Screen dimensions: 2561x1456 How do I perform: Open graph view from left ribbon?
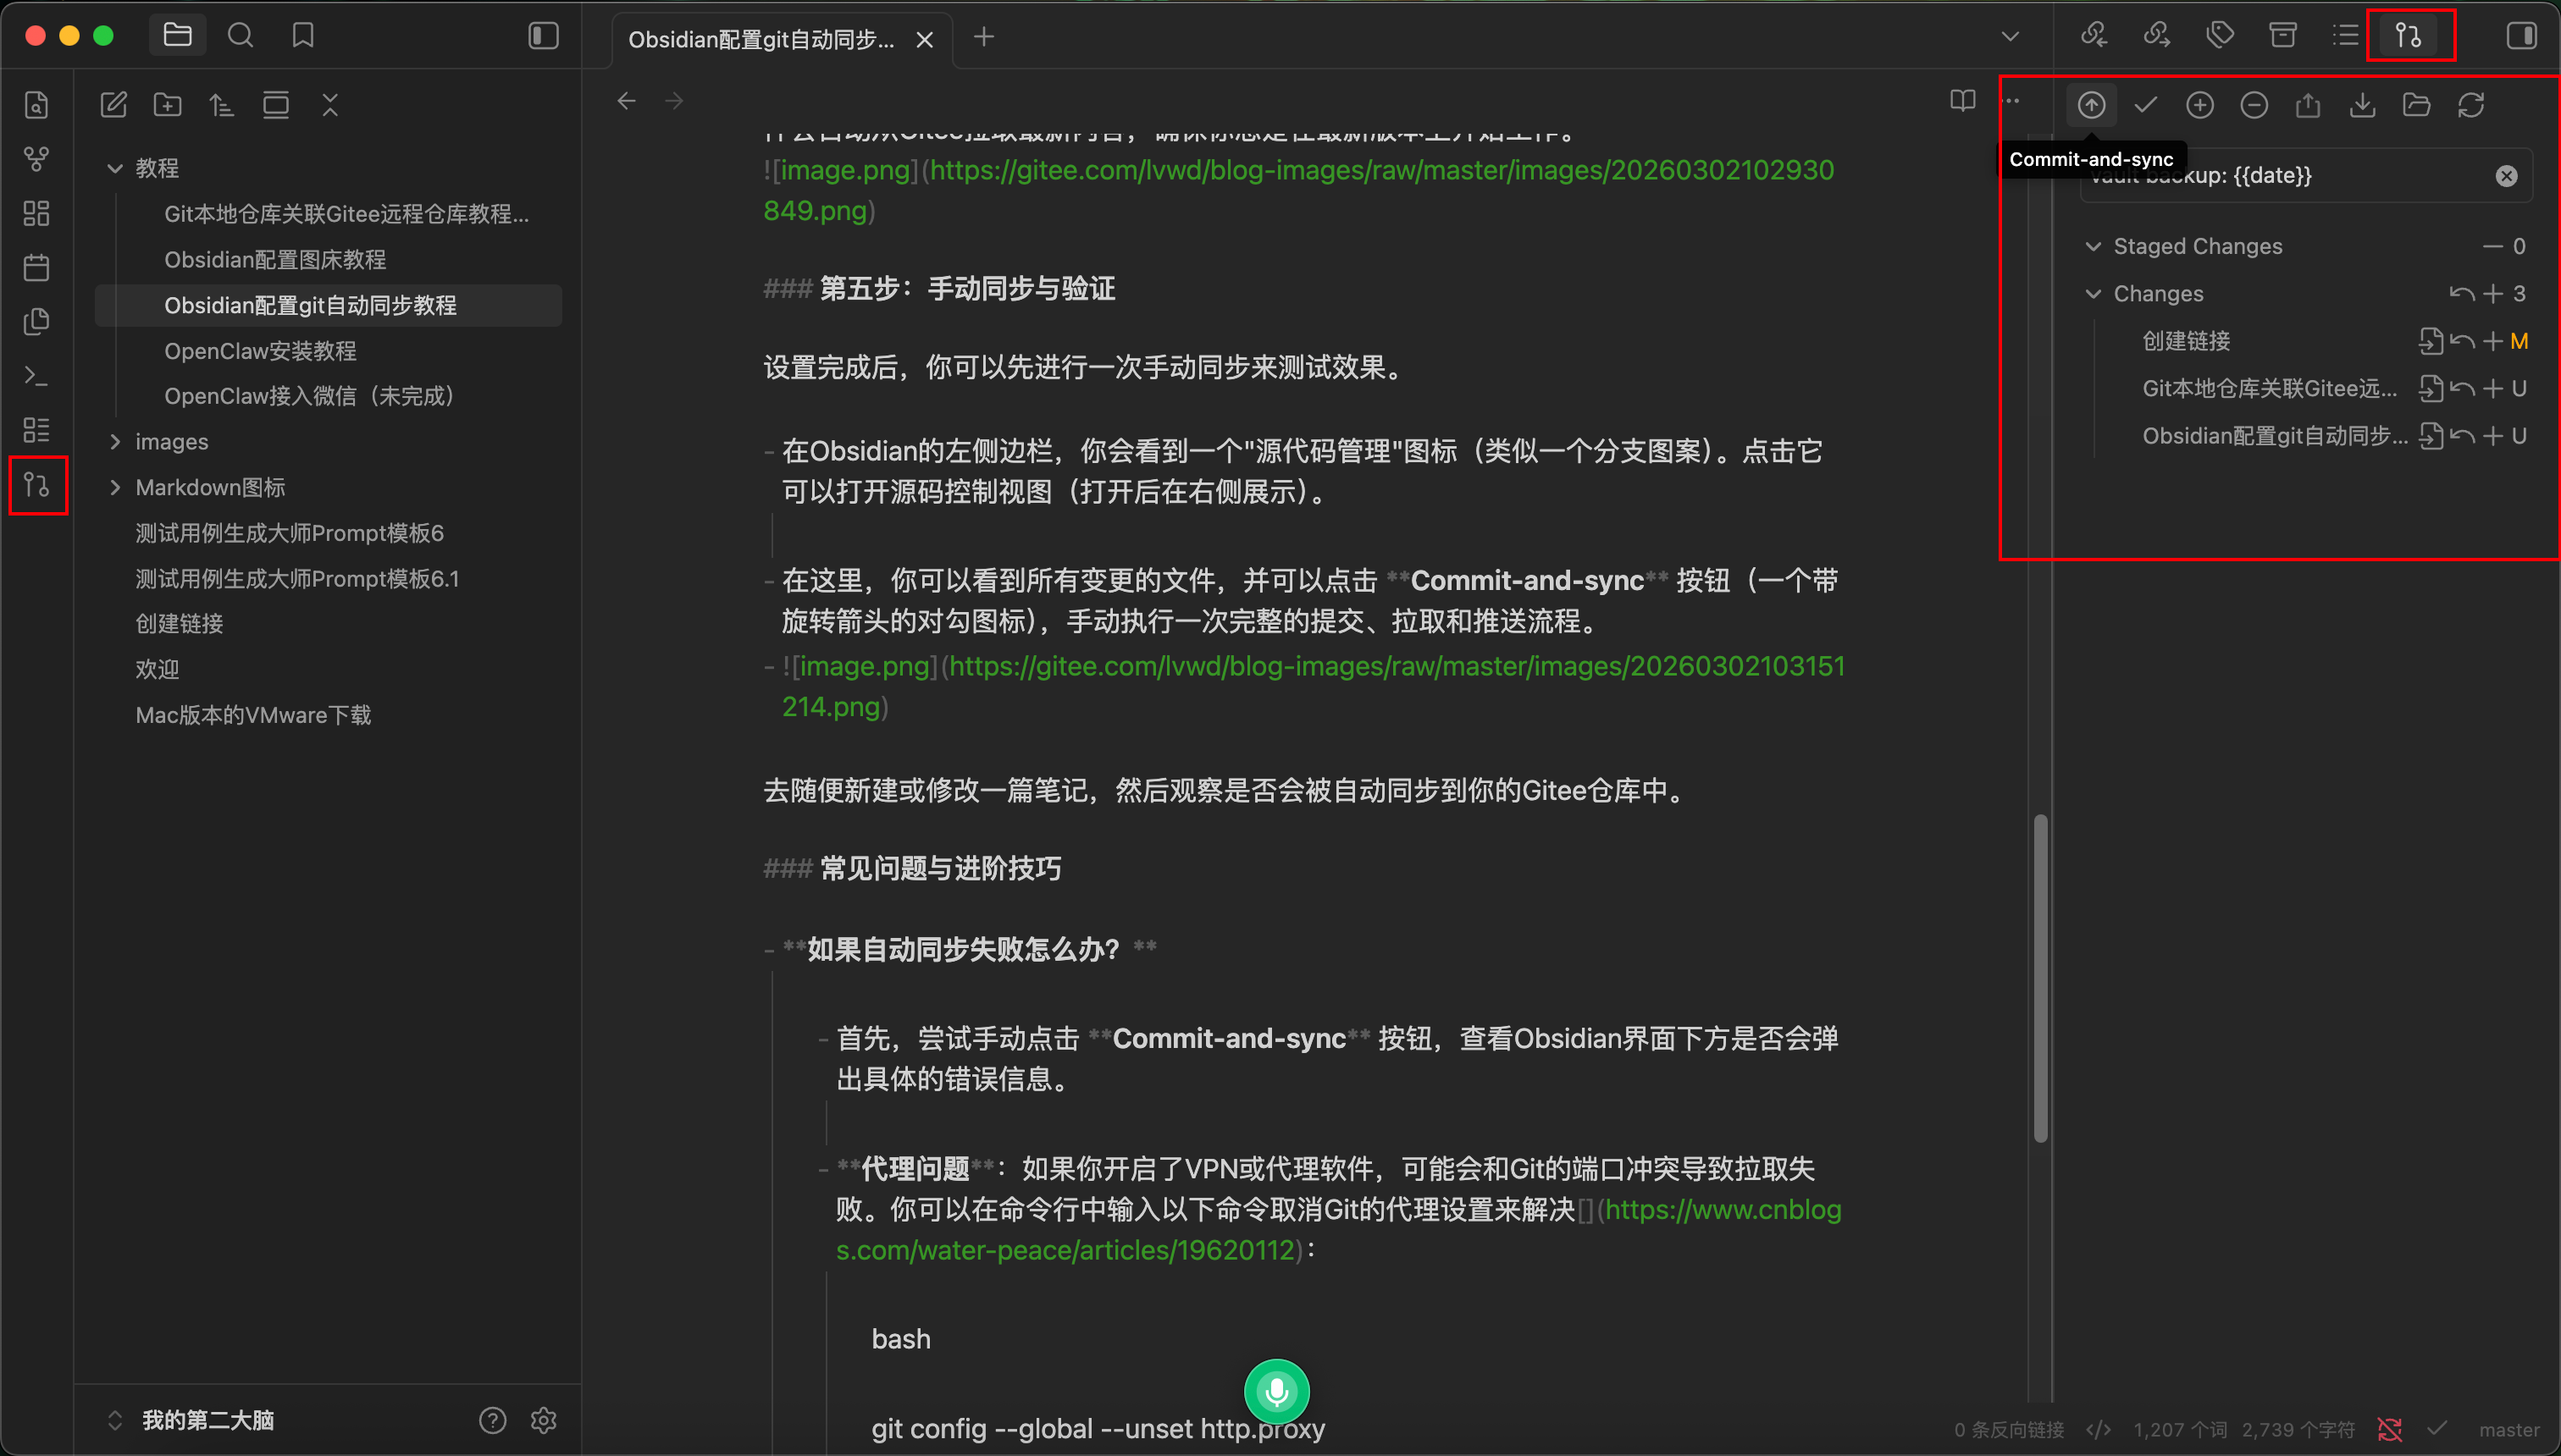(37, 159)
